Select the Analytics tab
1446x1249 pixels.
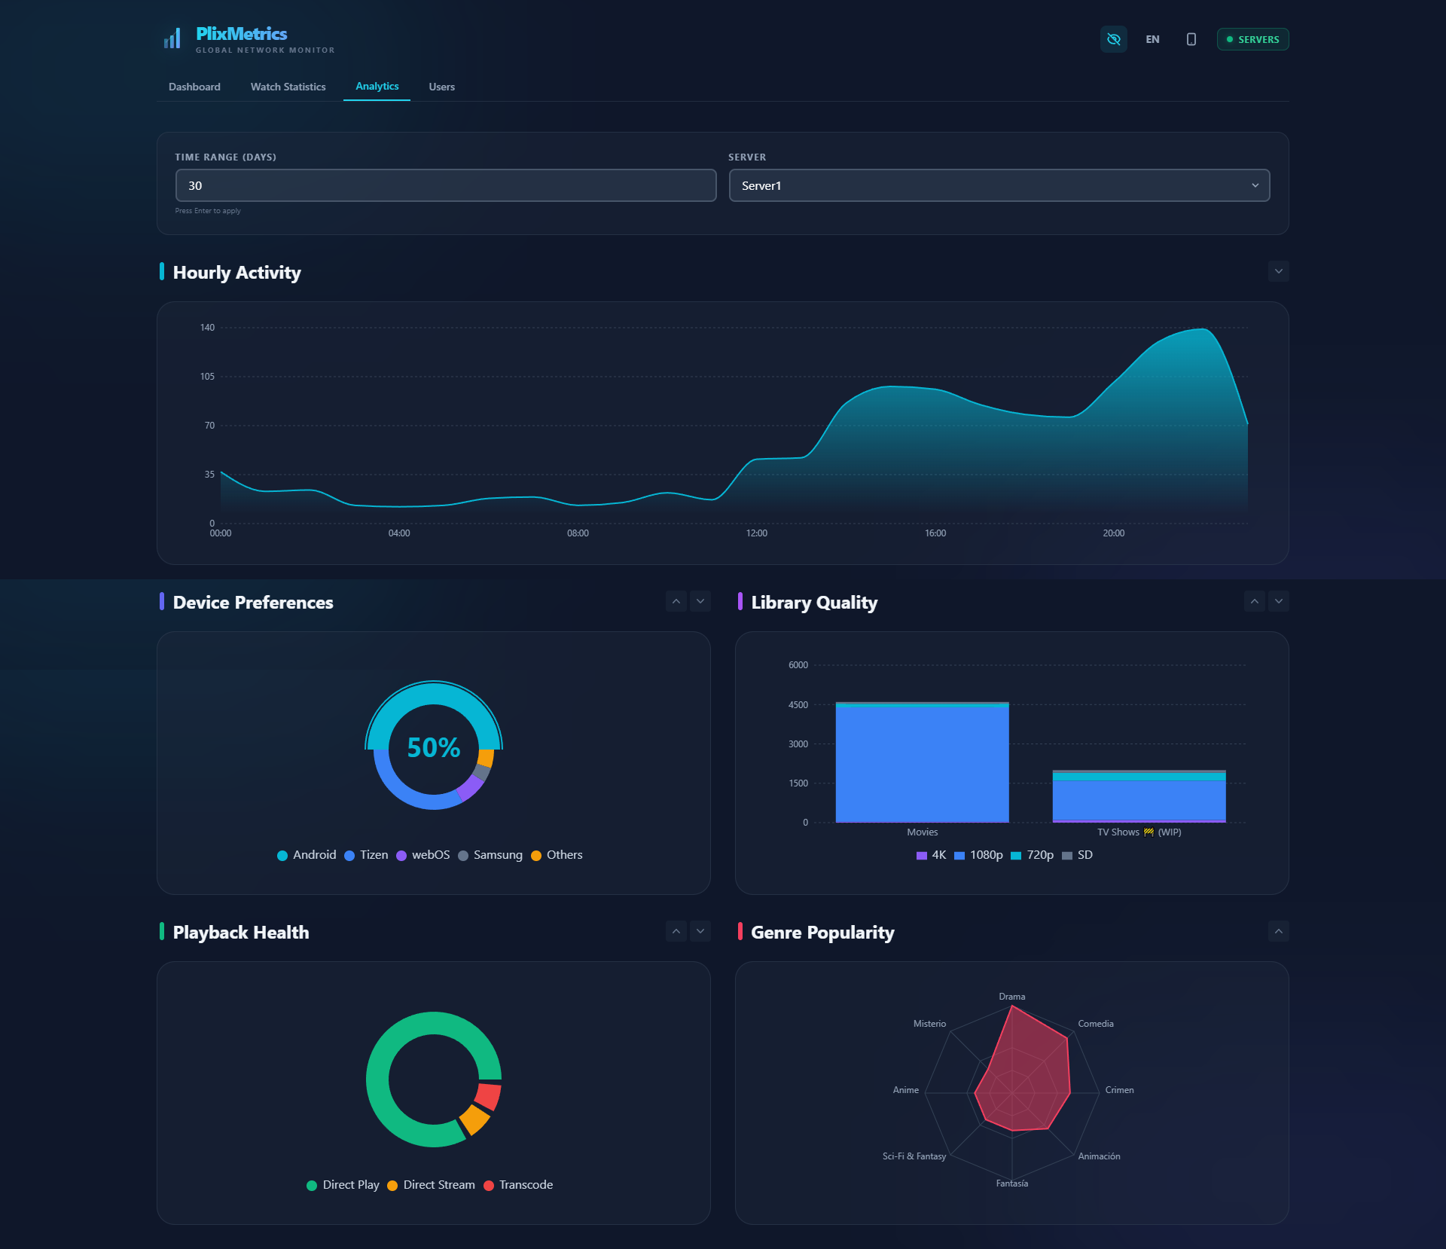[x=377, y=87]
